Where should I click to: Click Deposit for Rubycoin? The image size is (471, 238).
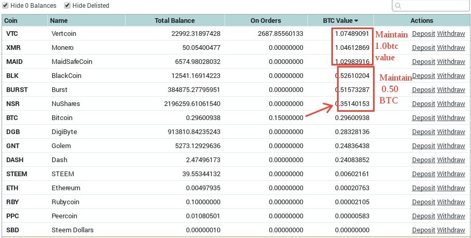click(424, 202)
